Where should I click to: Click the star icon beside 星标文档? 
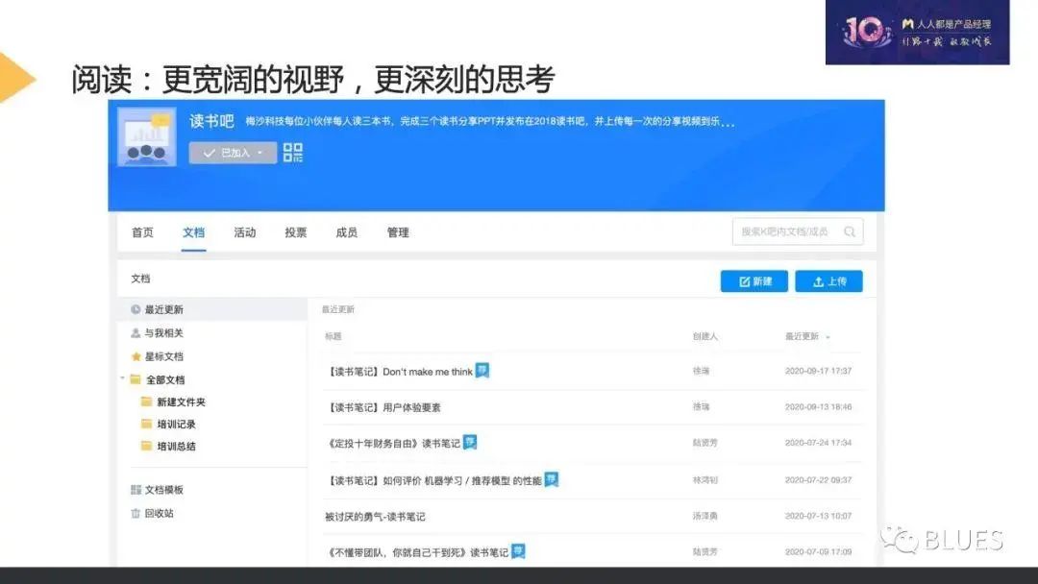(136, 356)
